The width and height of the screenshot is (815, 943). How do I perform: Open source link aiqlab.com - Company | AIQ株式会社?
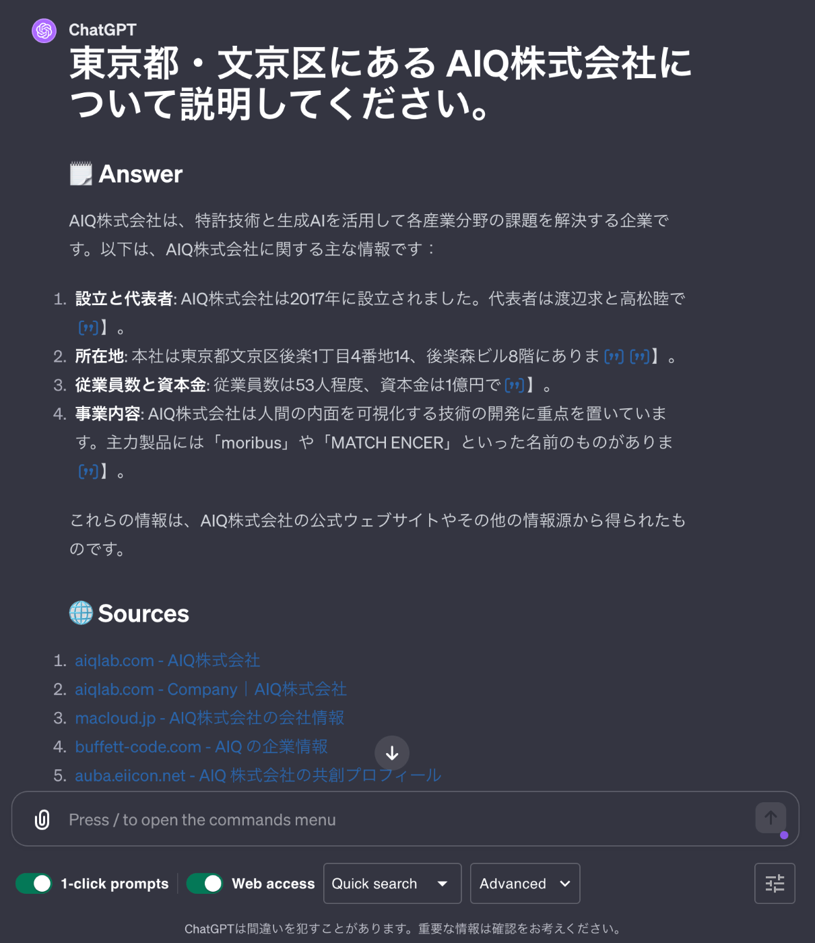tap(211, 689)
